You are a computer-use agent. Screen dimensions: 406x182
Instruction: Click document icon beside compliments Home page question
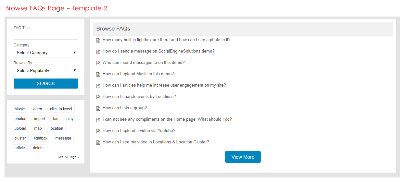[98, 120]
